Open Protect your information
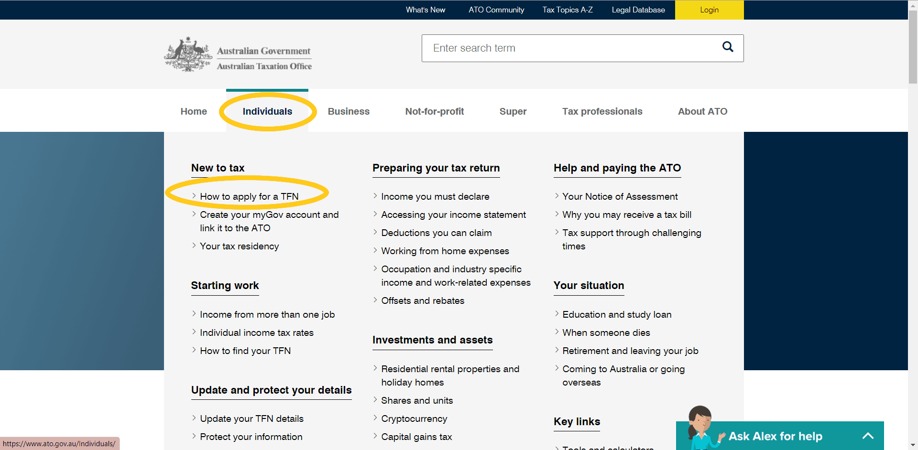 pyautogui.click(x=251, y=437)
